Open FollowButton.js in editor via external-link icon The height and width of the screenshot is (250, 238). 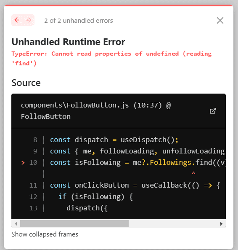click(213, 111)
